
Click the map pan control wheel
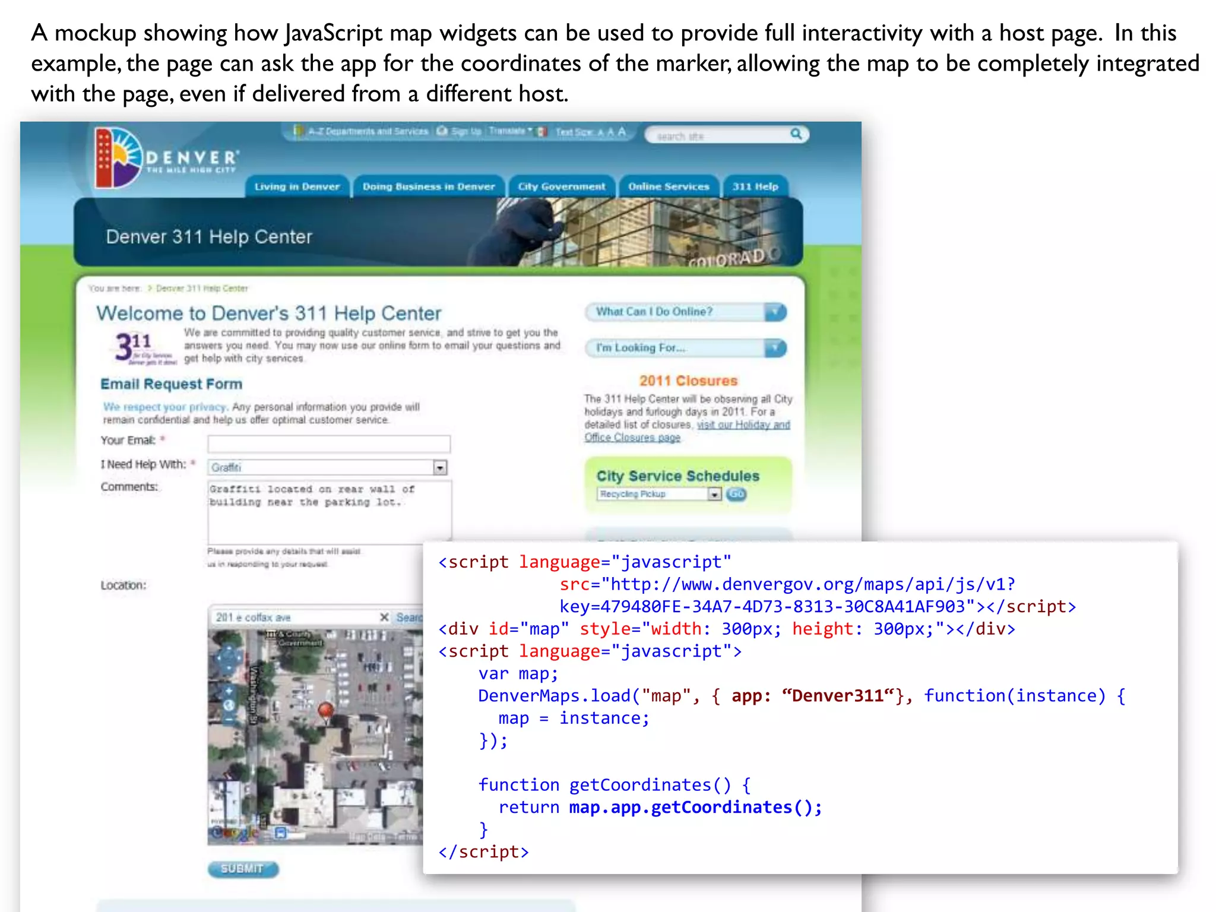click(229, 658)
